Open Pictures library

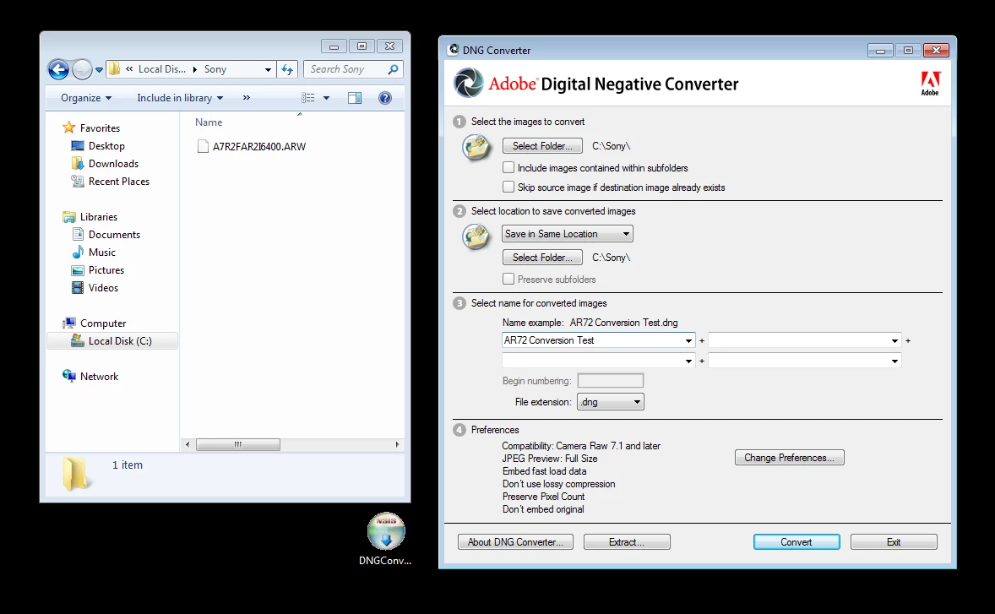pos(106,270)
